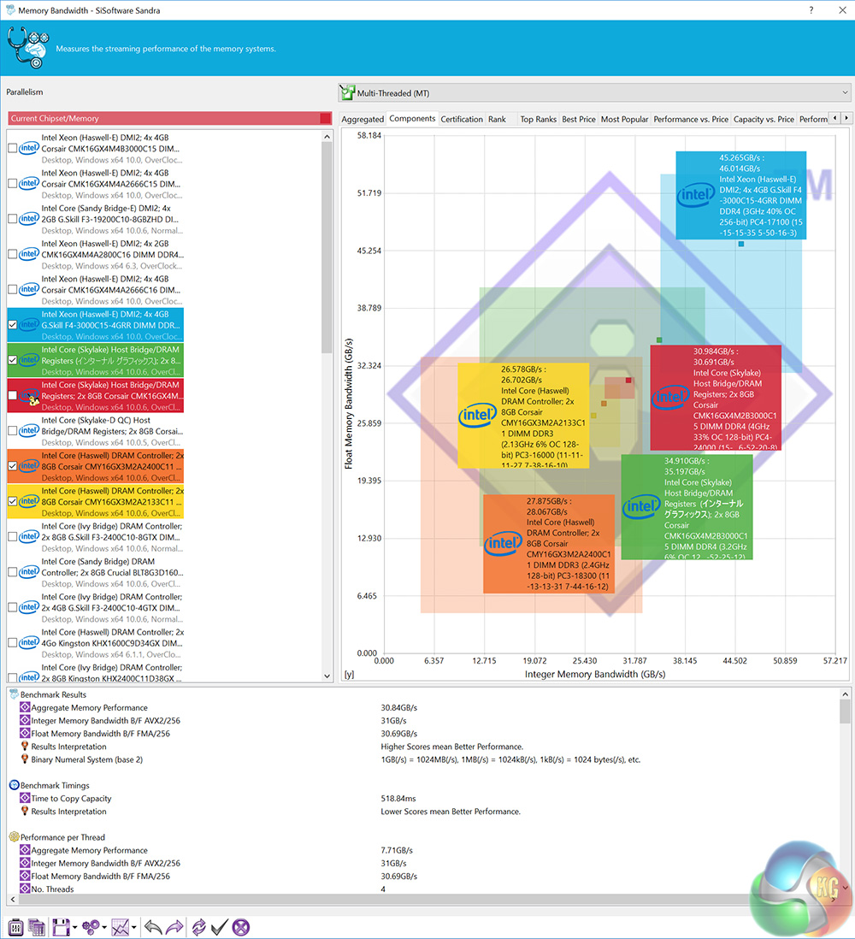Uncheck the blue G.Skill F4-3000C15-4GRR entry
Screen dimensions: 855x939
click(x=12, y=325)
